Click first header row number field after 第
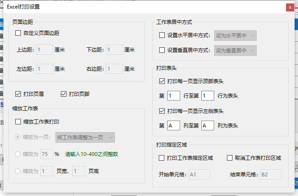Screen dimensions: 298x196 (x=174, y=96)
